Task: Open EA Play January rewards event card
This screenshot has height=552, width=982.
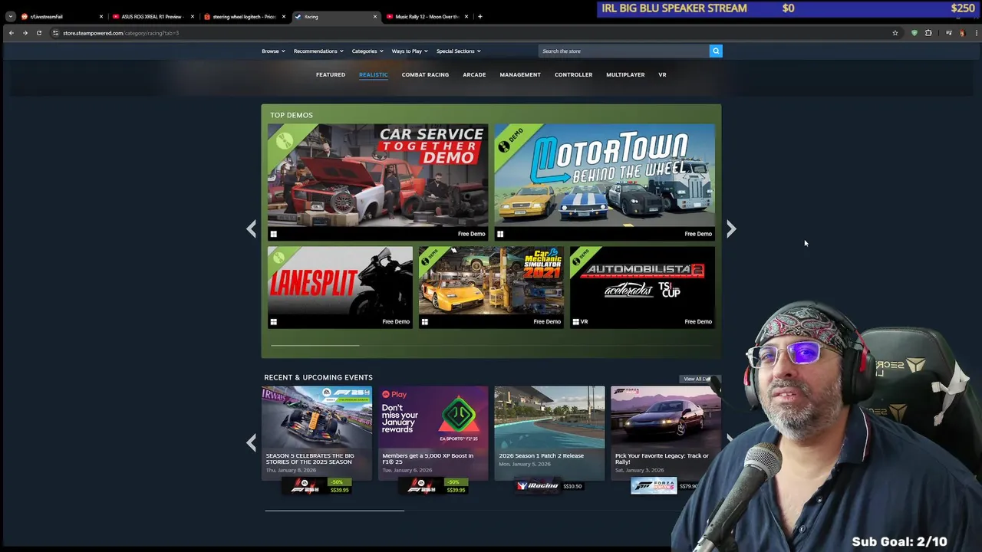Action: coord(433,433)
